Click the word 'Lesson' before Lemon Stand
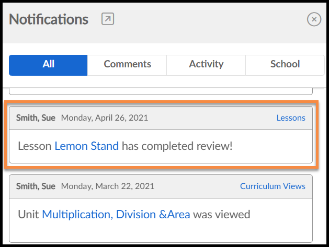The height and width of the screenshot is (247, 329). (x=35, y=146)
